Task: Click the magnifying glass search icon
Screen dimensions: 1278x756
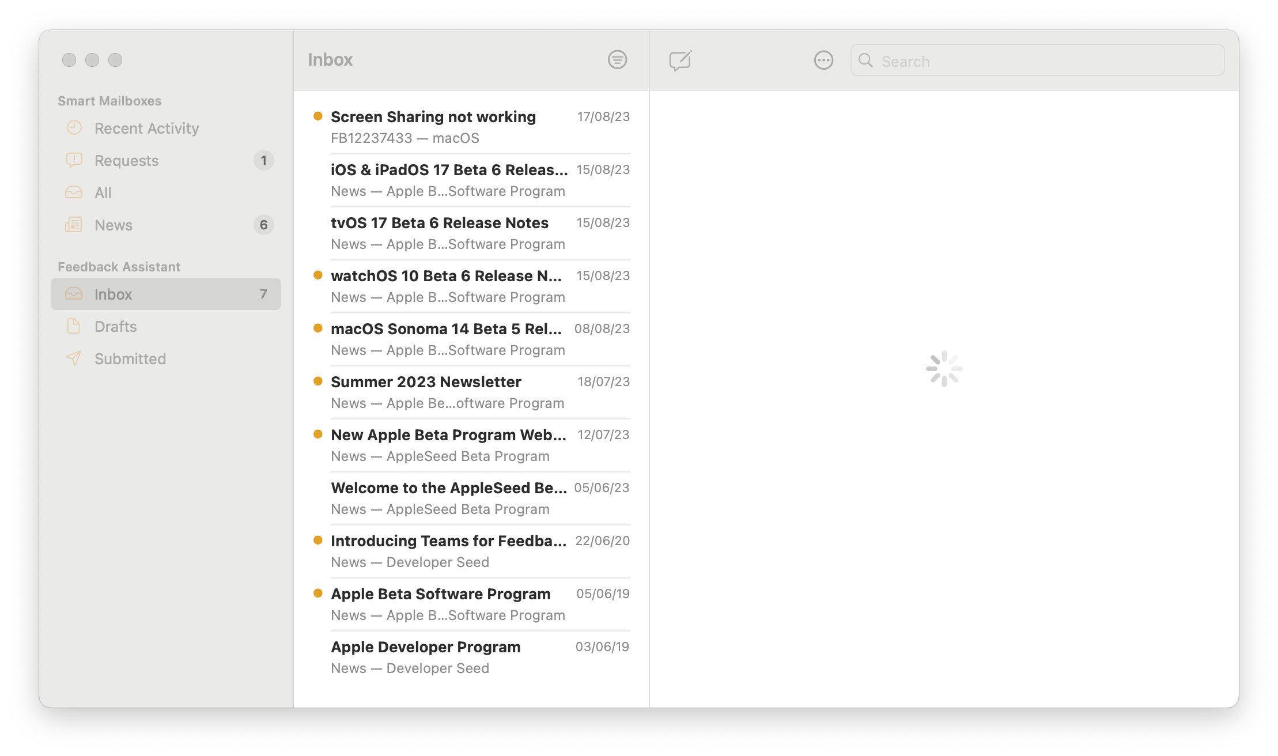Action: (865, 61)
